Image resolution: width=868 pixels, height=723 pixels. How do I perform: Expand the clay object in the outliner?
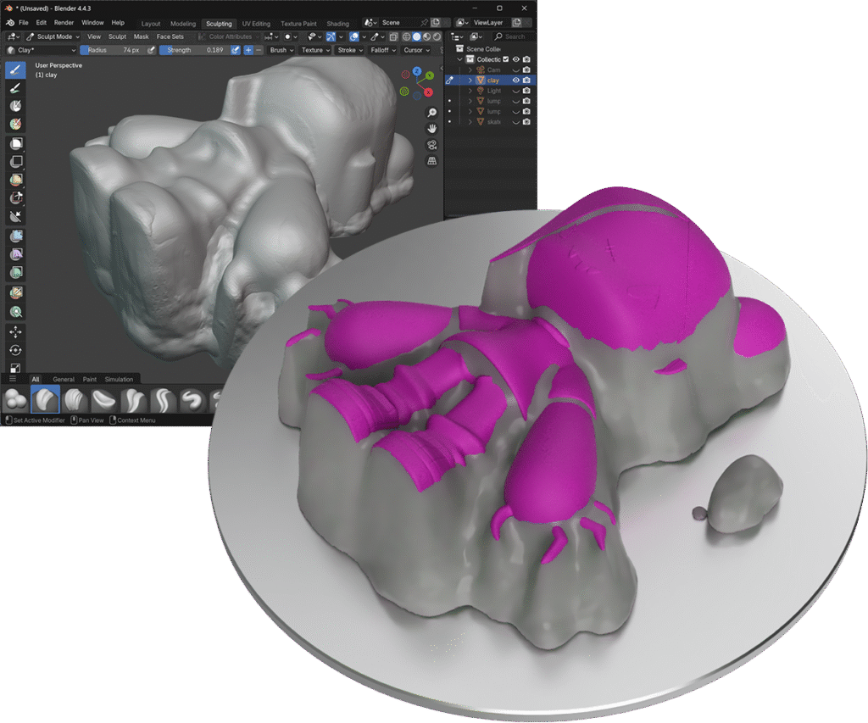pos(470,81)
